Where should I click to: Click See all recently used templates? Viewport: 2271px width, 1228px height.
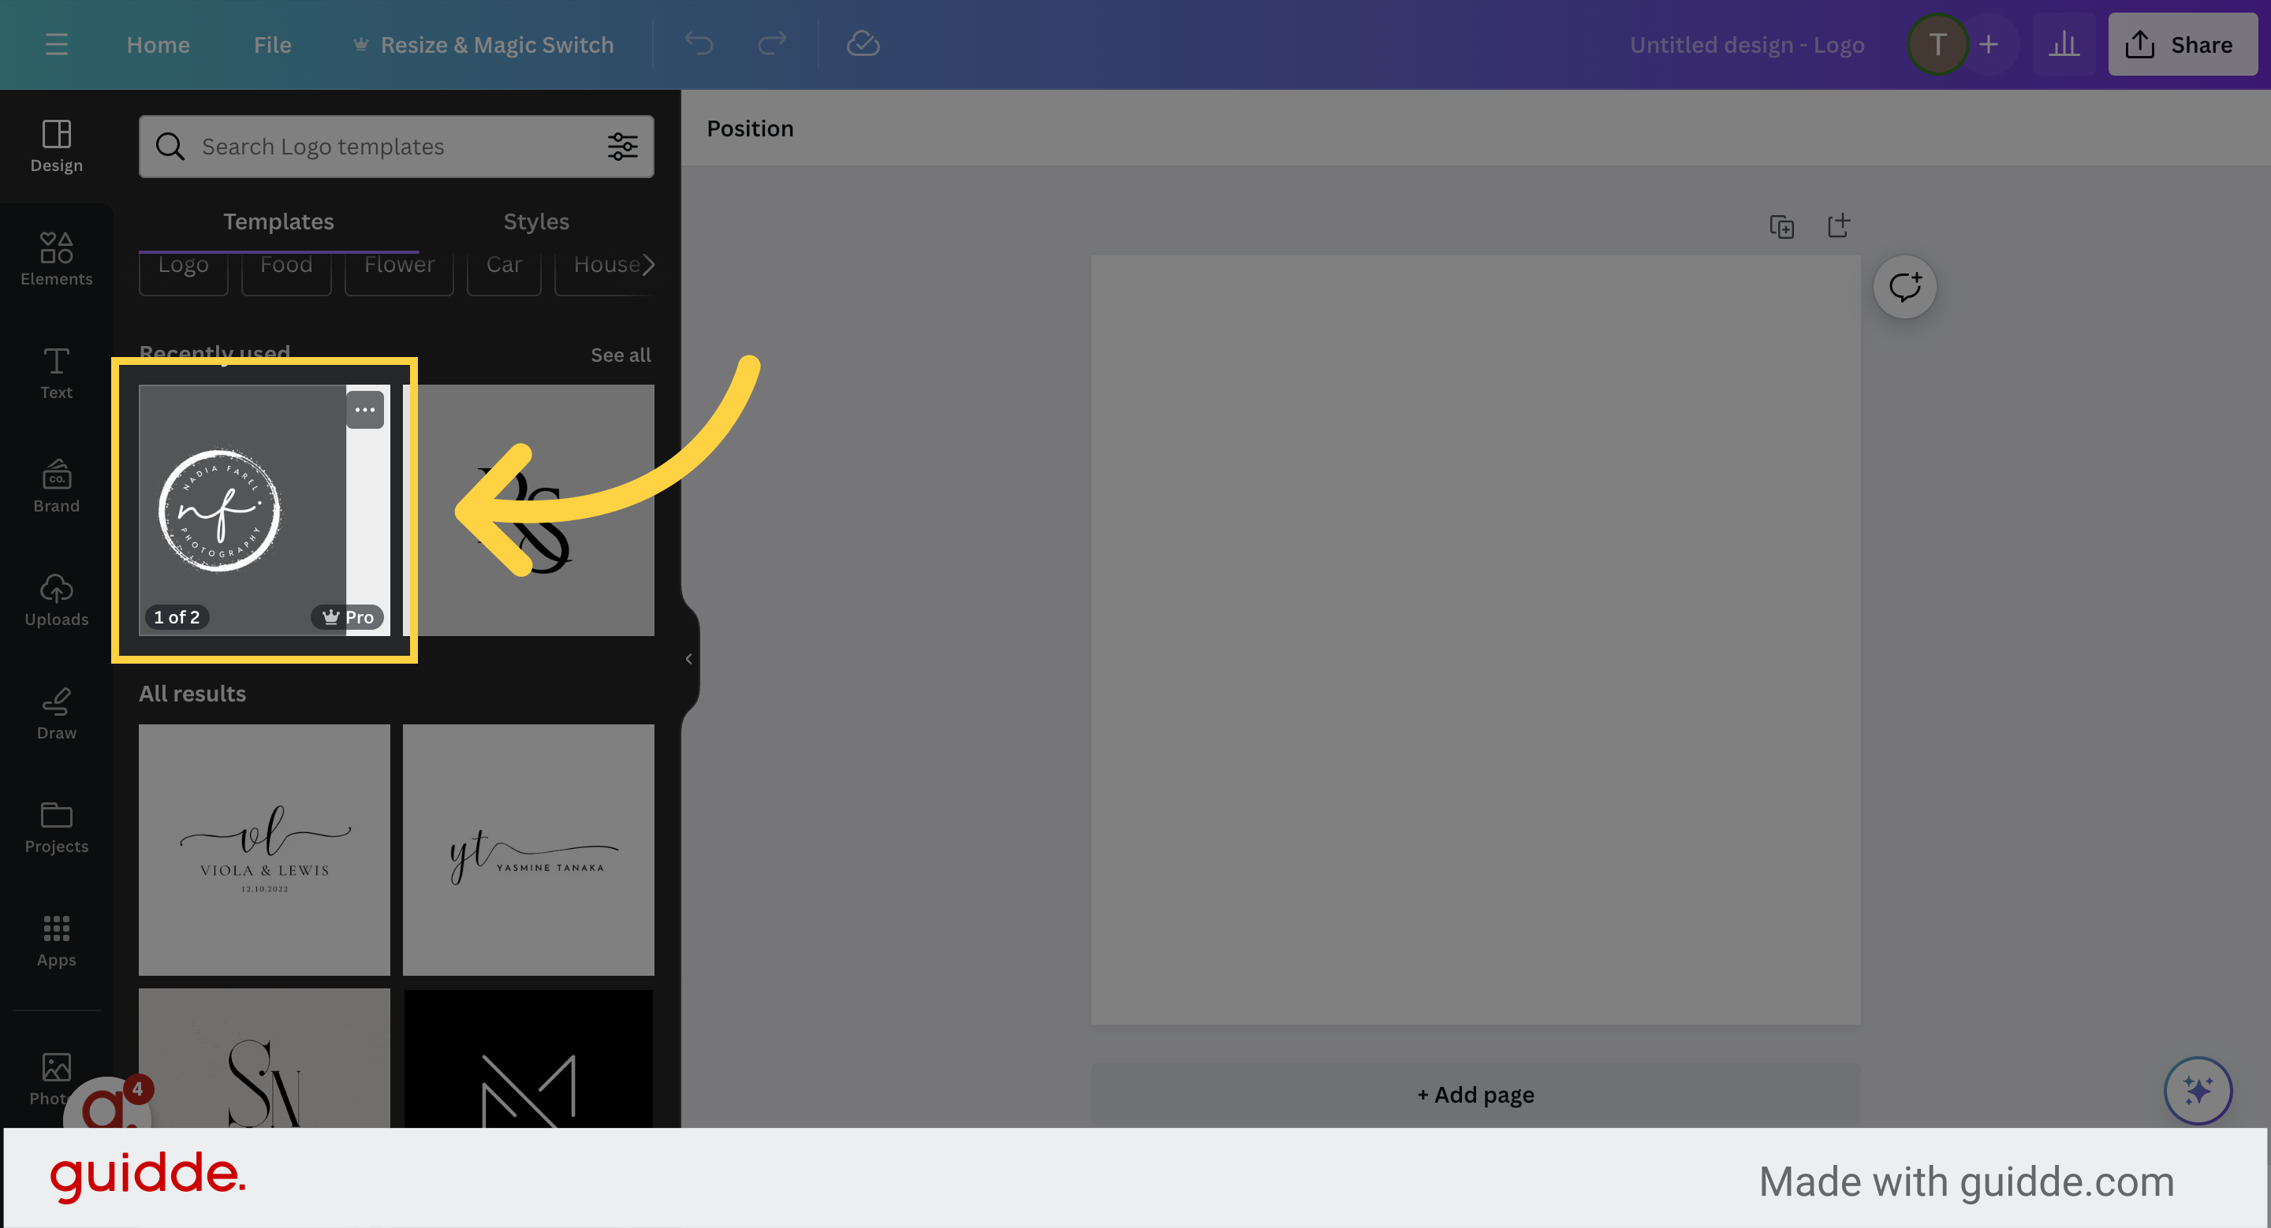[620, 354]
